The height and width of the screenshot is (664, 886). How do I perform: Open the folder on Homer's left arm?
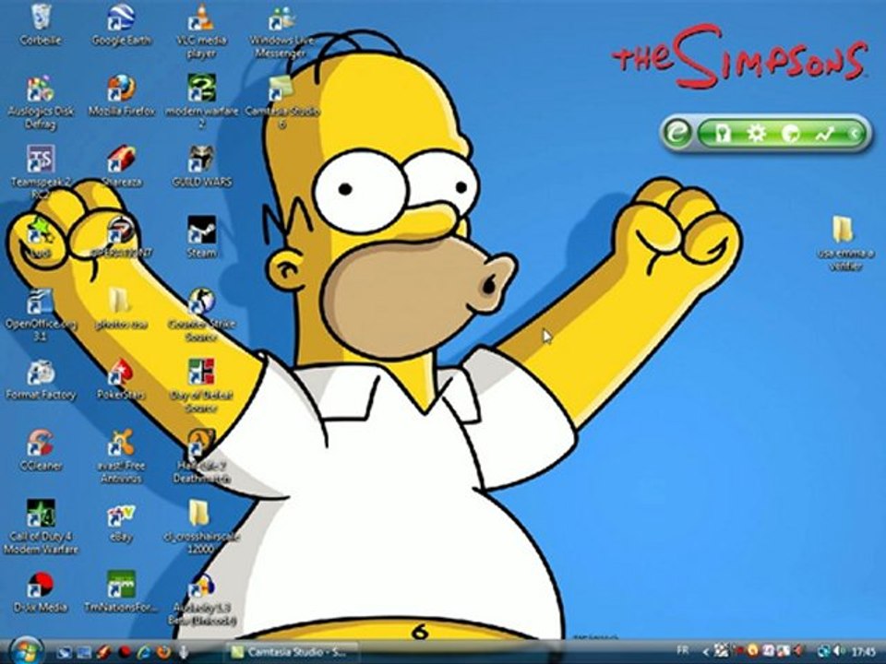[121, 308]
